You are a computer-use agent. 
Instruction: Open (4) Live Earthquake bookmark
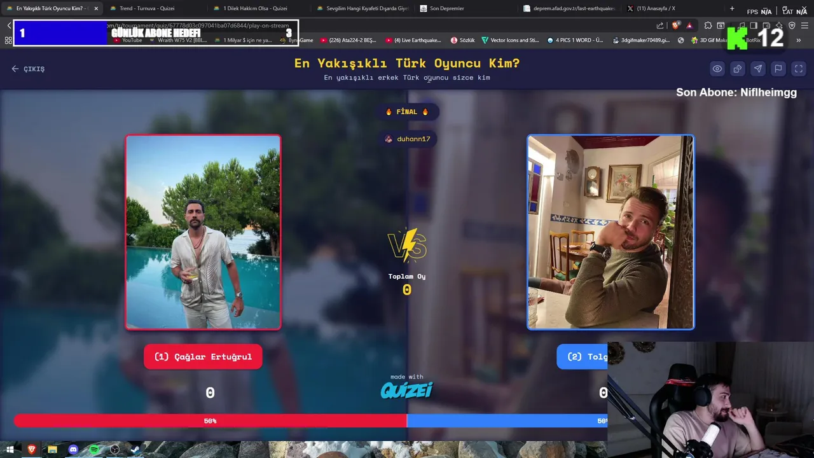coord(413,40)
